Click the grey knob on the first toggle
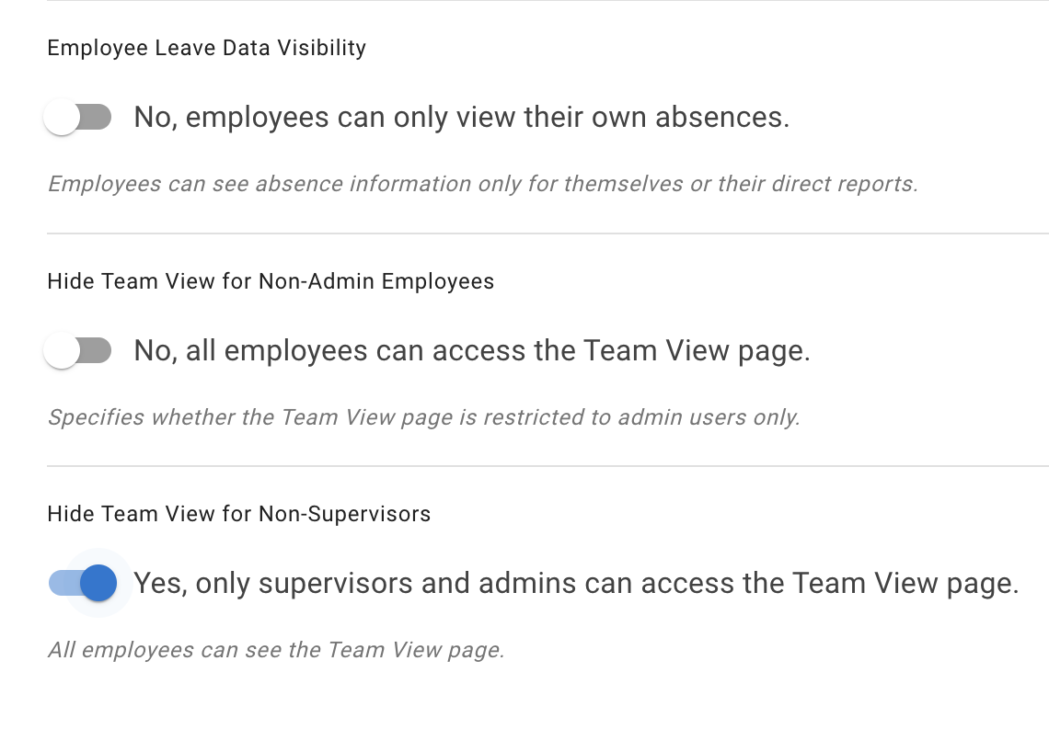1049x752 pixels. [63, 117]
